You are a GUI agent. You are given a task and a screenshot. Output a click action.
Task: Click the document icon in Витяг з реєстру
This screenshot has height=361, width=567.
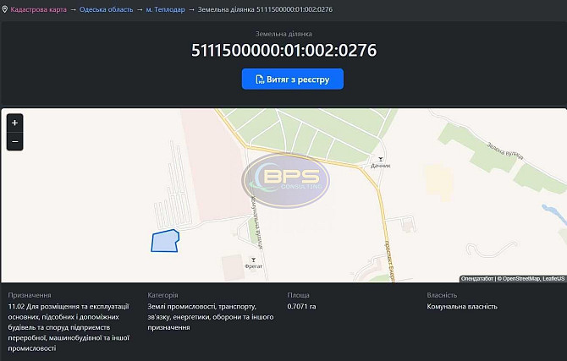[260, 79]
